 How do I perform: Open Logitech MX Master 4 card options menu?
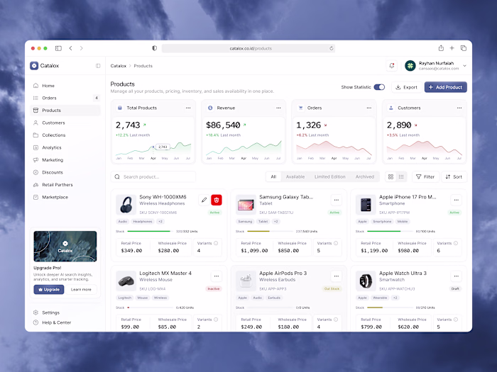tap(217, 276)
